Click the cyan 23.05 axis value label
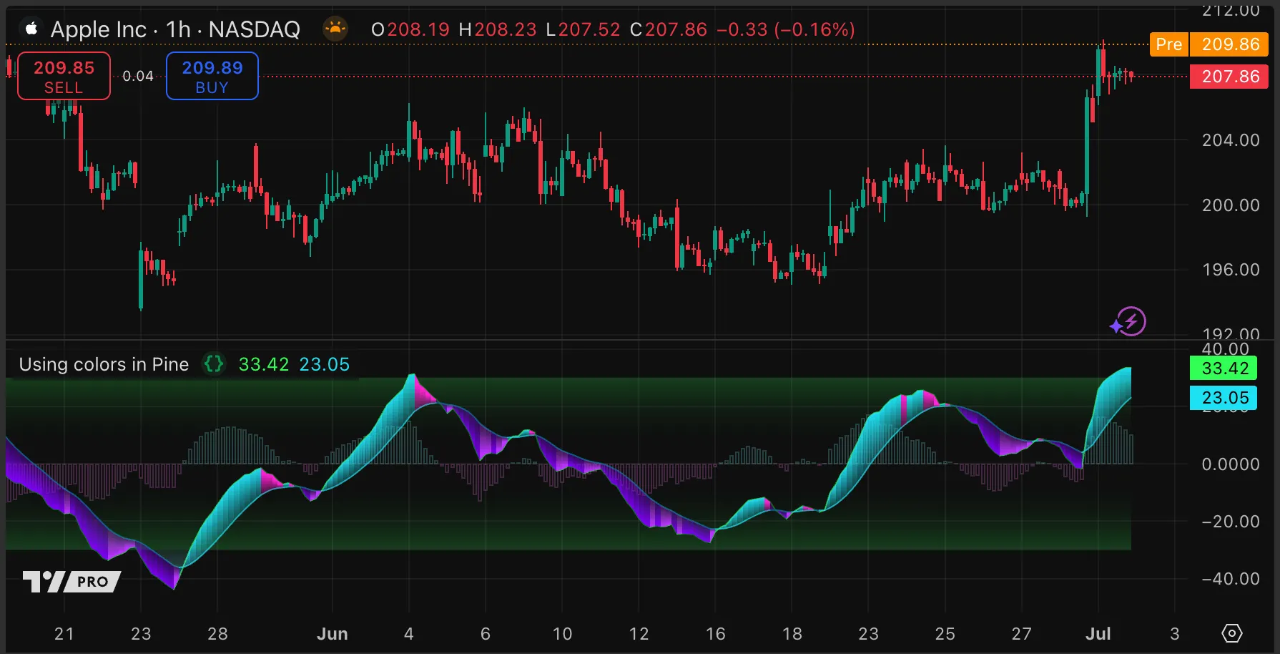Image resolution: width=1280 pixels, height=654 pixels. tap(1224, 398)
